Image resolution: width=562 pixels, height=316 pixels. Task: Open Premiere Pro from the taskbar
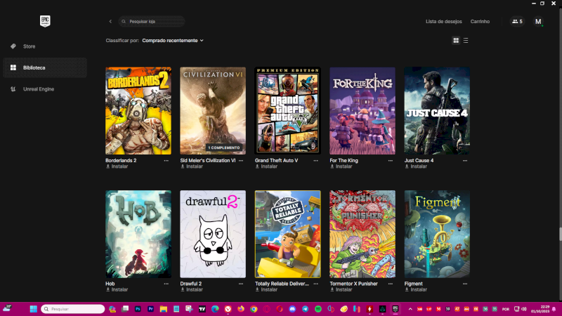click(x=150, y=309)
